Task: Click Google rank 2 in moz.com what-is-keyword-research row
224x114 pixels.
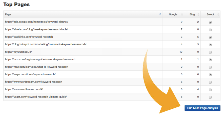Action: click(181, 67)
